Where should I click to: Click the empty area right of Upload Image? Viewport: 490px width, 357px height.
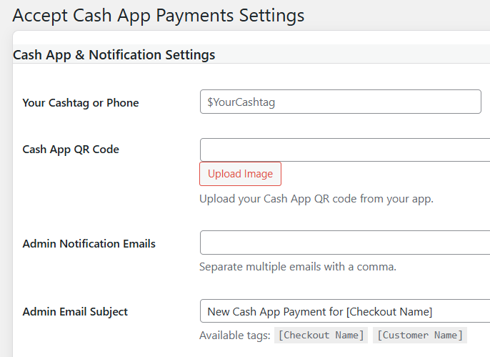coord(384,174)
